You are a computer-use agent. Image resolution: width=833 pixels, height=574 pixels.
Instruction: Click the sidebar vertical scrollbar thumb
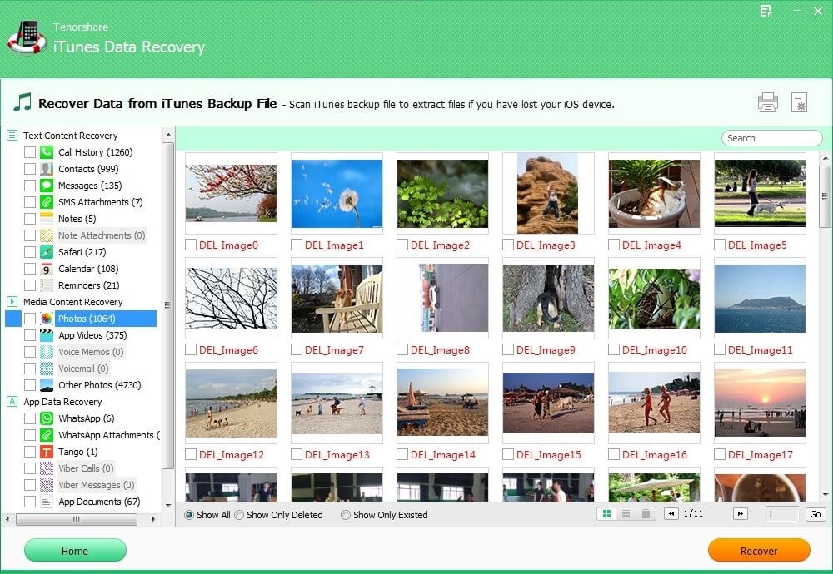coord(168,305)
